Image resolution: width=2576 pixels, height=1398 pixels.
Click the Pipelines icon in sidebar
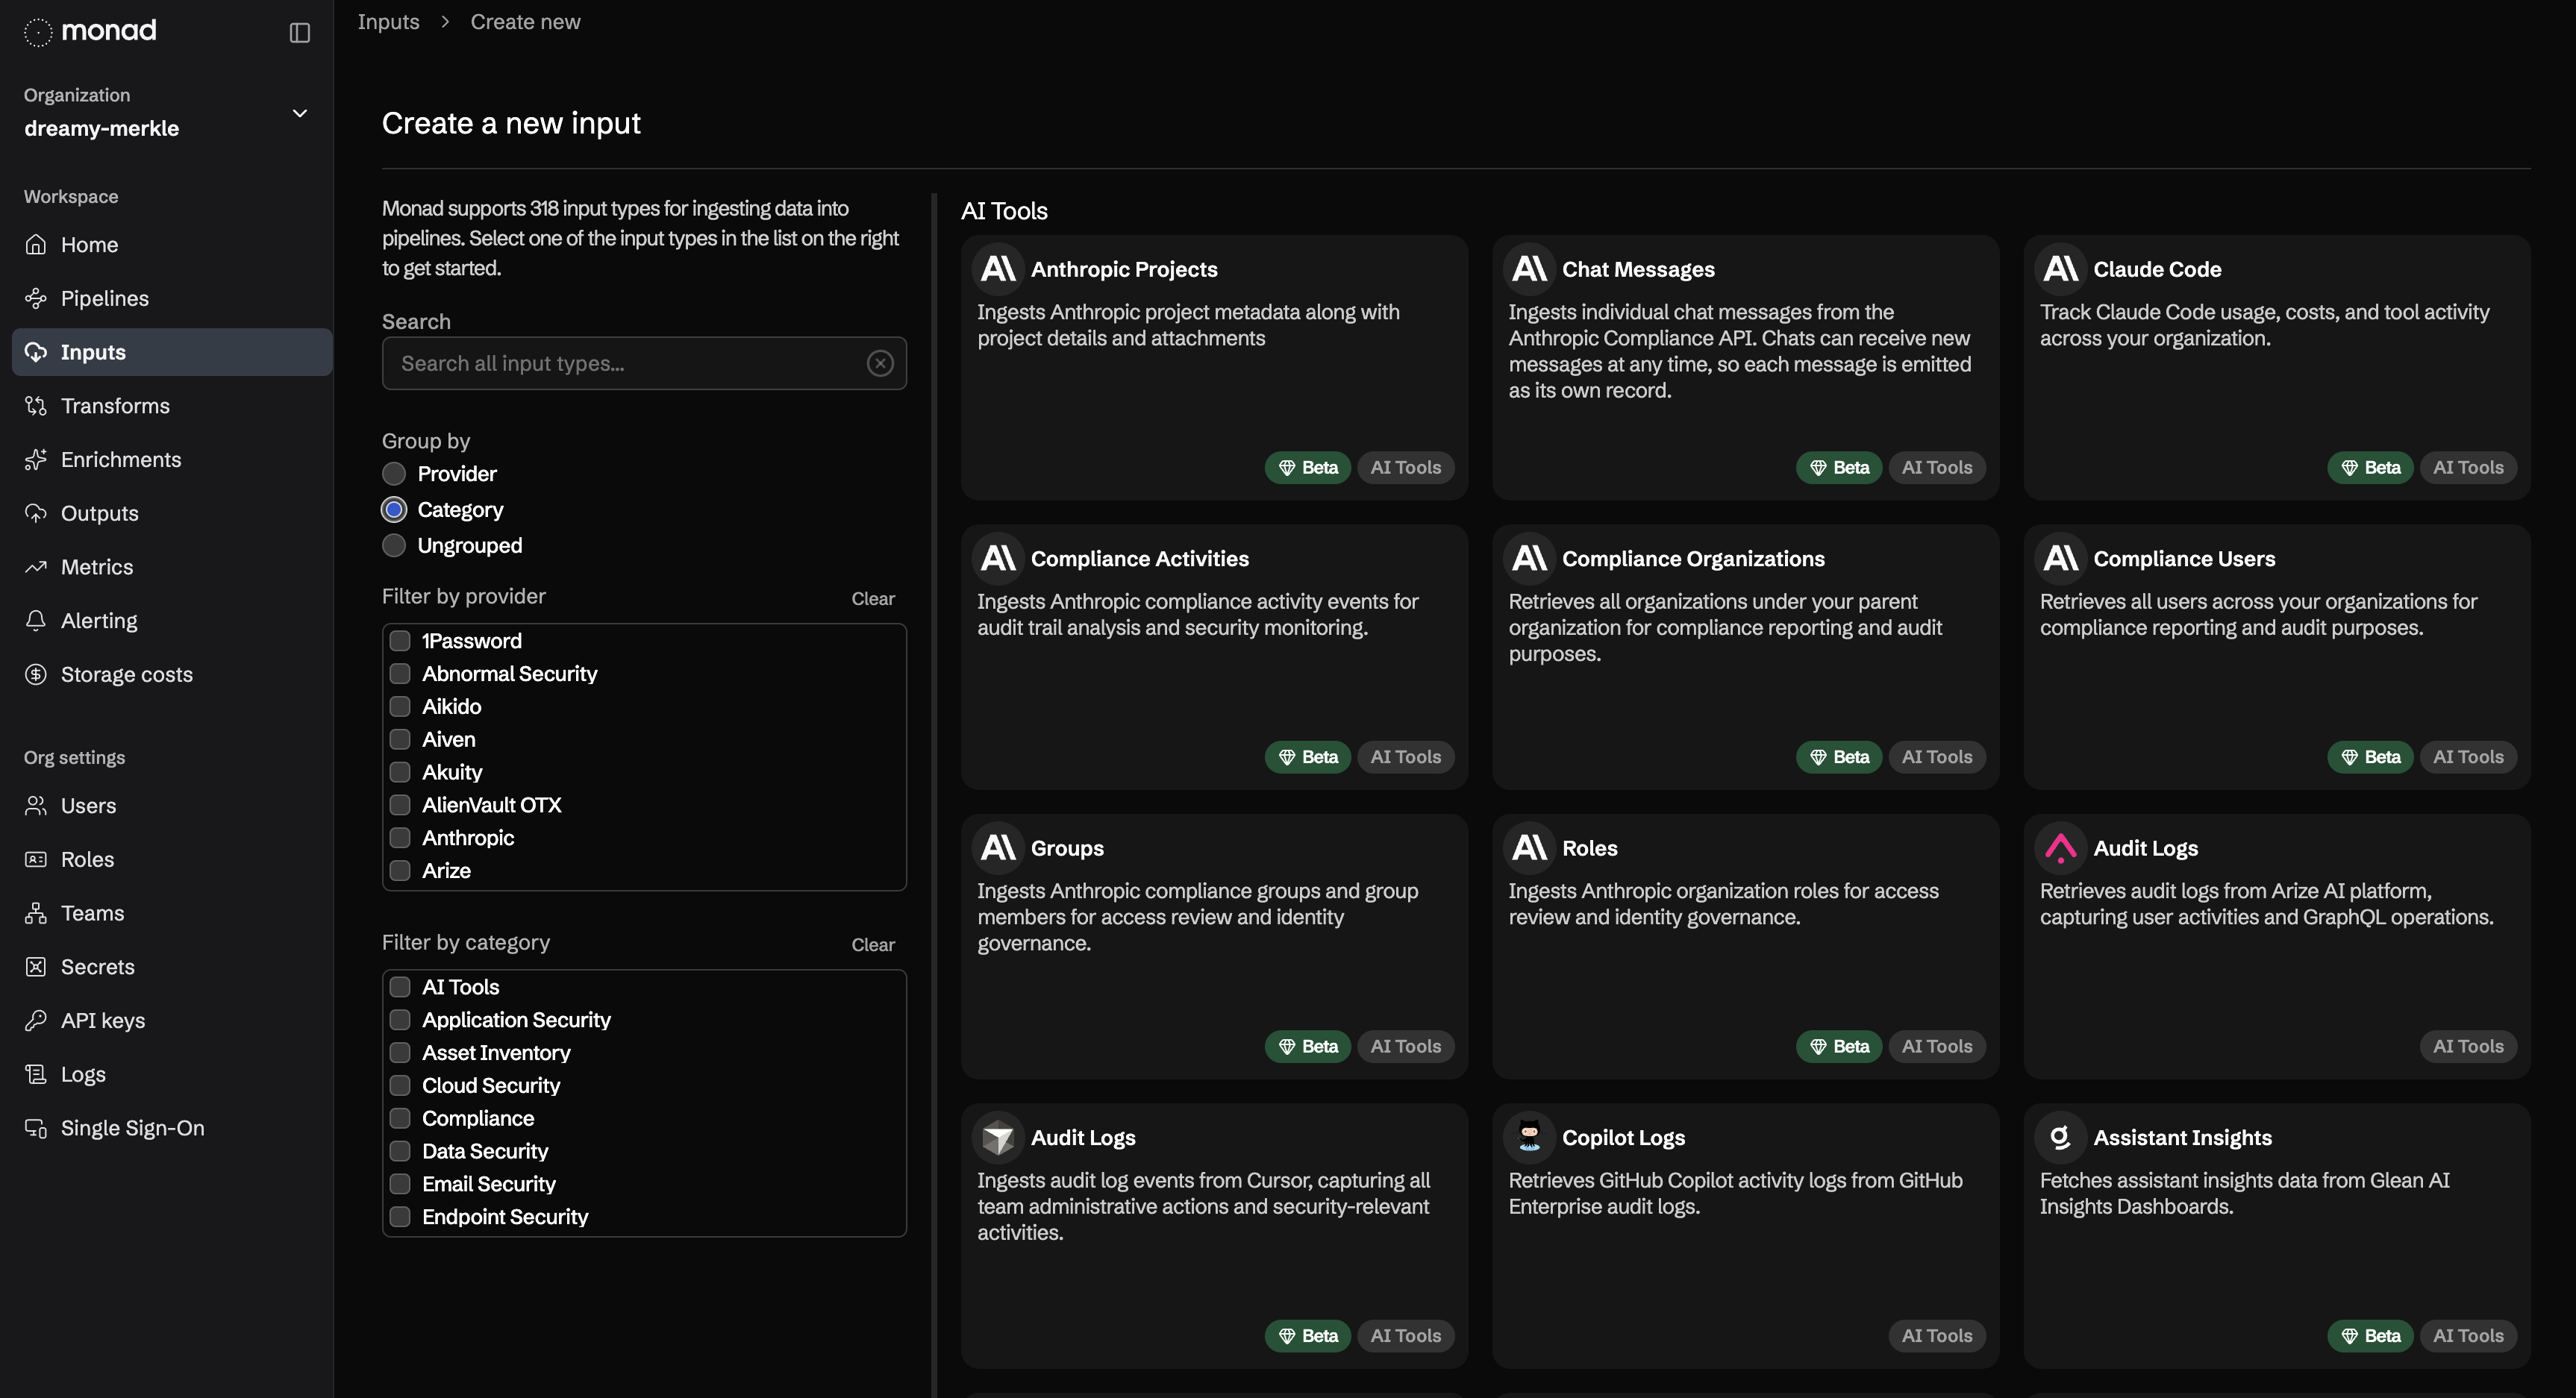(36, 298)
